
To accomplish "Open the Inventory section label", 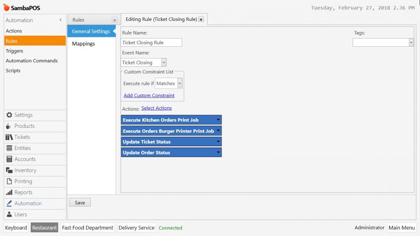I will (x=25, y=170).
